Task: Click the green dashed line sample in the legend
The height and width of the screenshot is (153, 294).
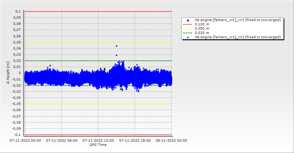Action: [x=188, y=33]
